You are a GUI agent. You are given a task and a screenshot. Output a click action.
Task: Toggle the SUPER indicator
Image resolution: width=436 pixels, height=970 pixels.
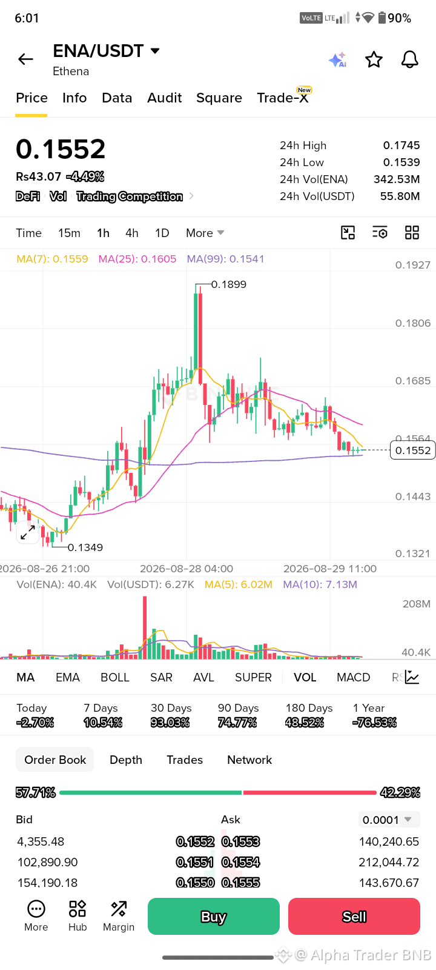(253, 677)
